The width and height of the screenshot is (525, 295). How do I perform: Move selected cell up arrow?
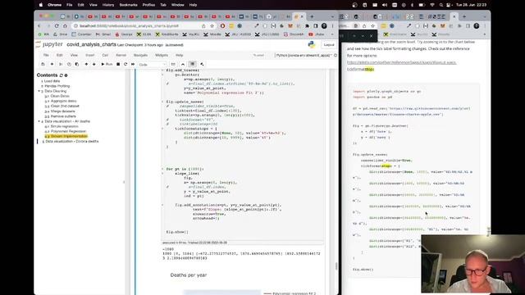tap(86, 64)
